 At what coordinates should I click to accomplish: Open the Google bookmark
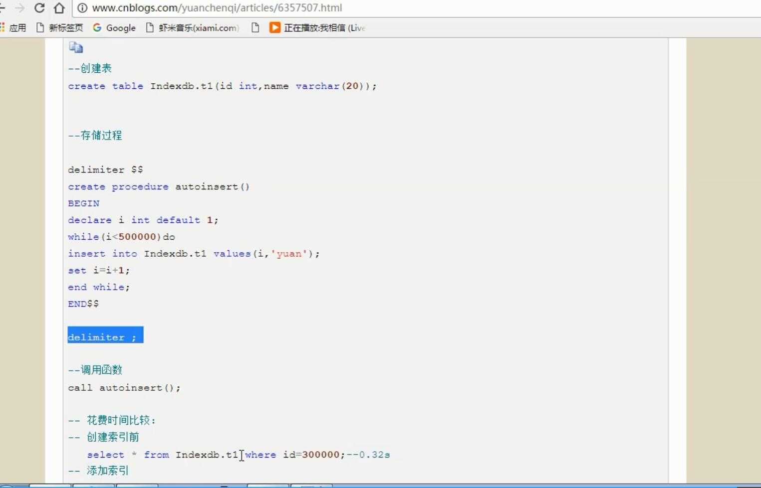114,28
